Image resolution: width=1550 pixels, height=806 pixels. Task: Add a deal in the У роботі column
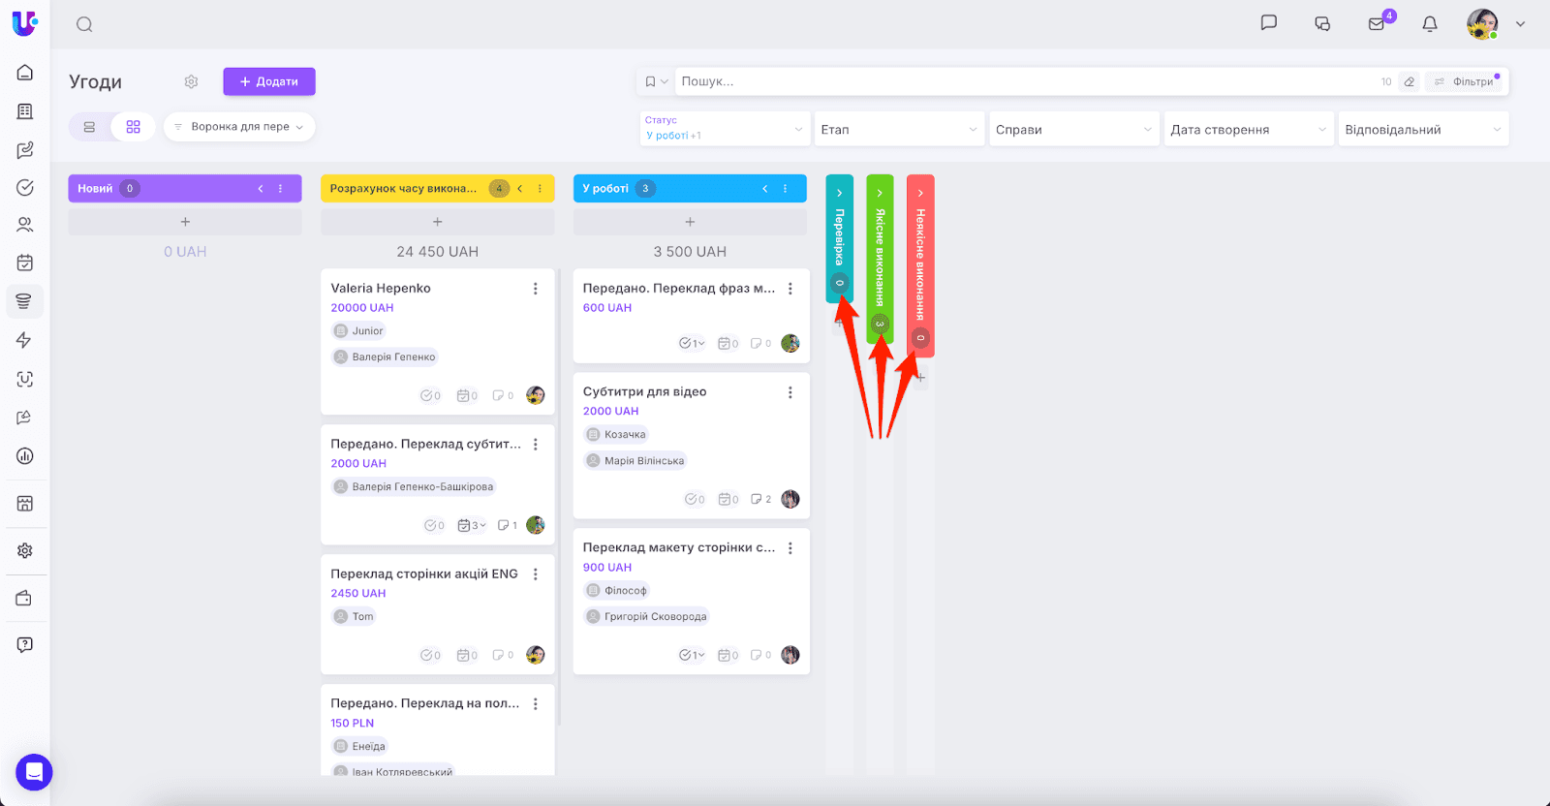690,222
